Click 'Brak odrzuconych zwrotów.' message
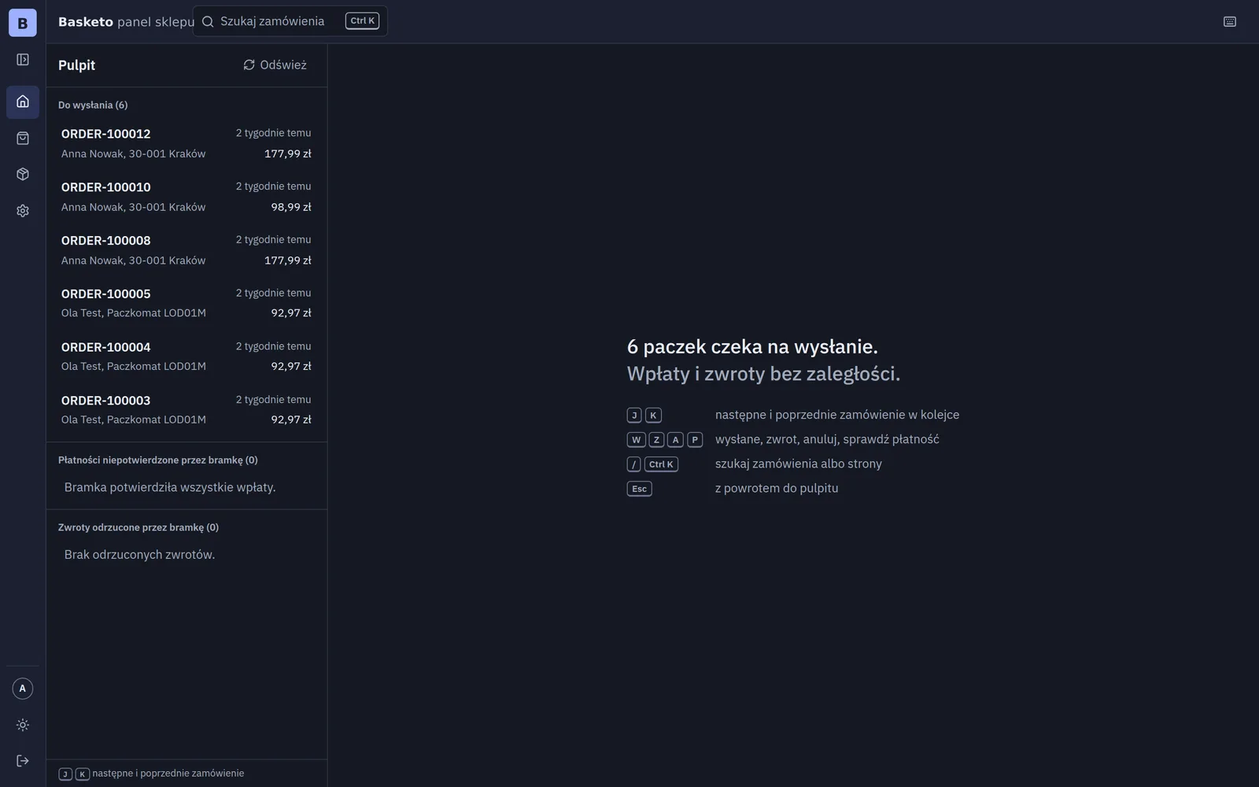 (139, 555)
